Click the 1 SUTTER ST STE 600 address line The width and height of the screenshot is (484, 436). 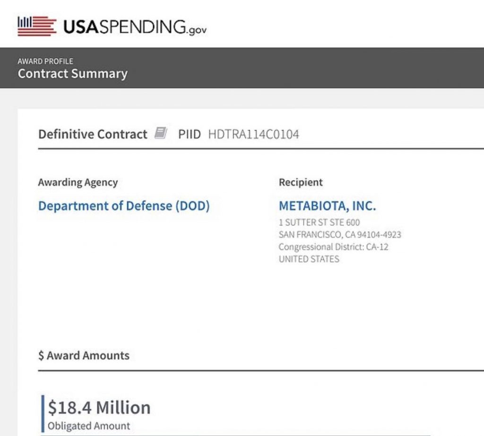tap(319, 222)
